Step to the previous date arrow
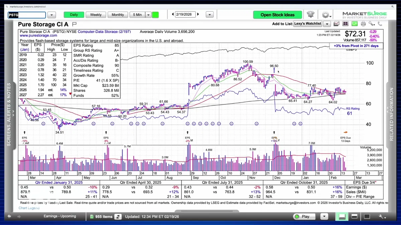Image resolution: width=401 pixels, height=225 pixels. pyautogui.click(x=172, y=14)
